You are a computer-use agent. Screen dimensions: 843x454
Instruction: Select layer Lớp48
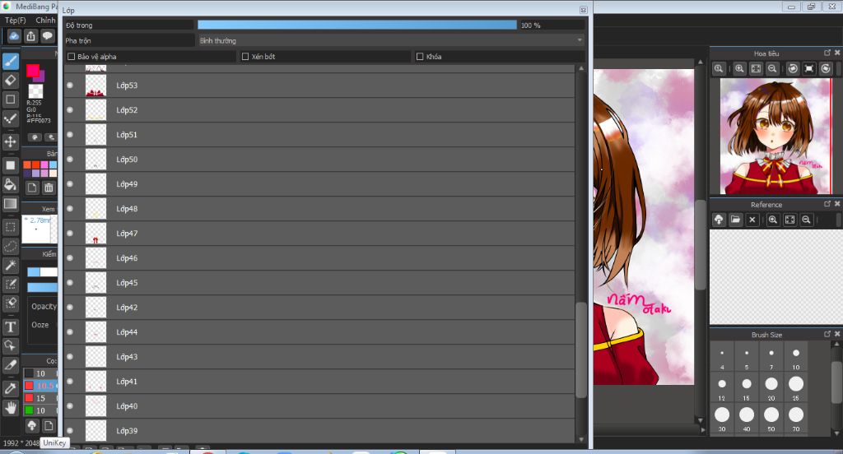pyautogui.click(x=319, y=208)
